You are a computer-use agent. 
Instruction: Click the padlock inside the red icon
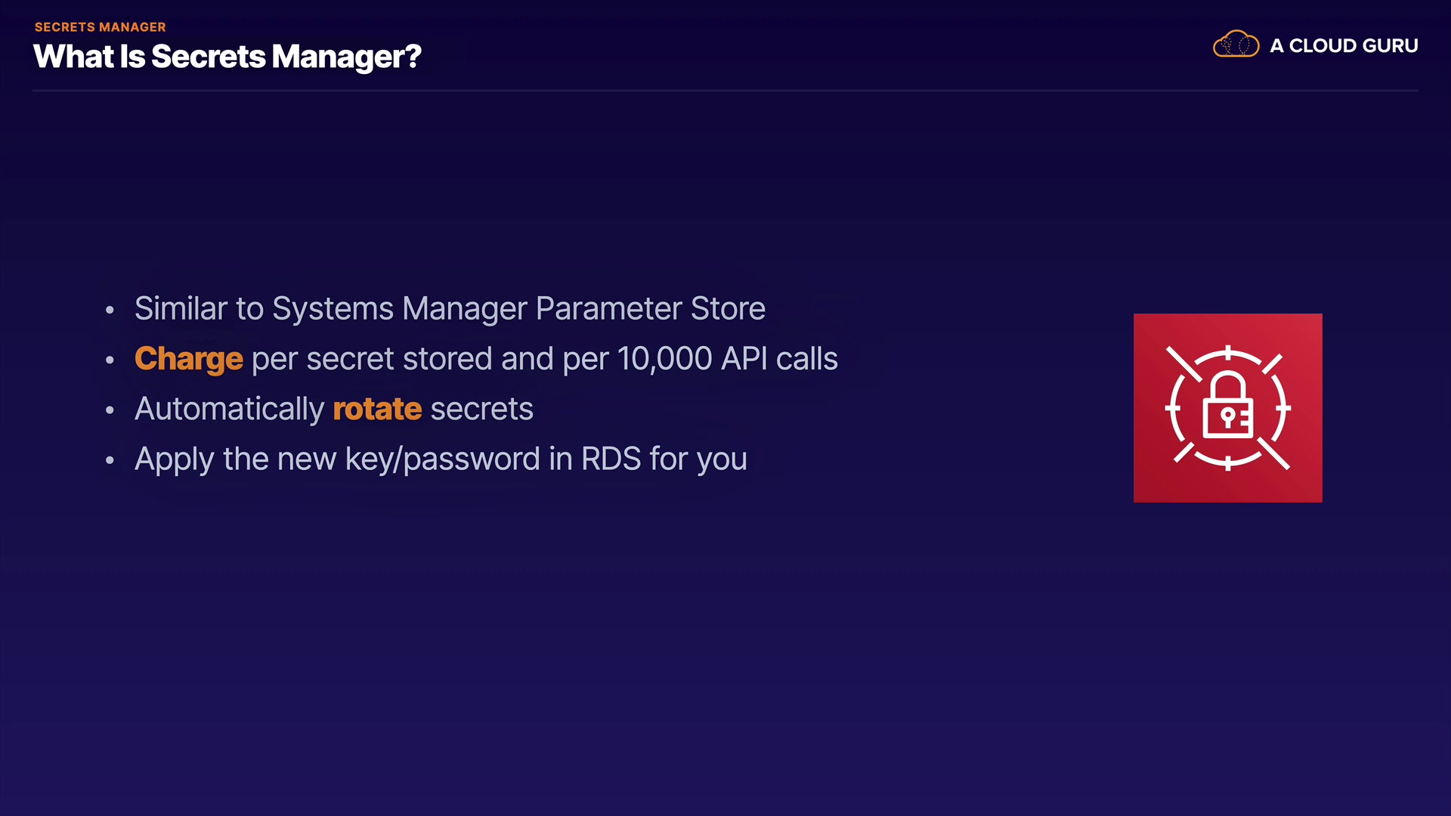click(1227, 406)
